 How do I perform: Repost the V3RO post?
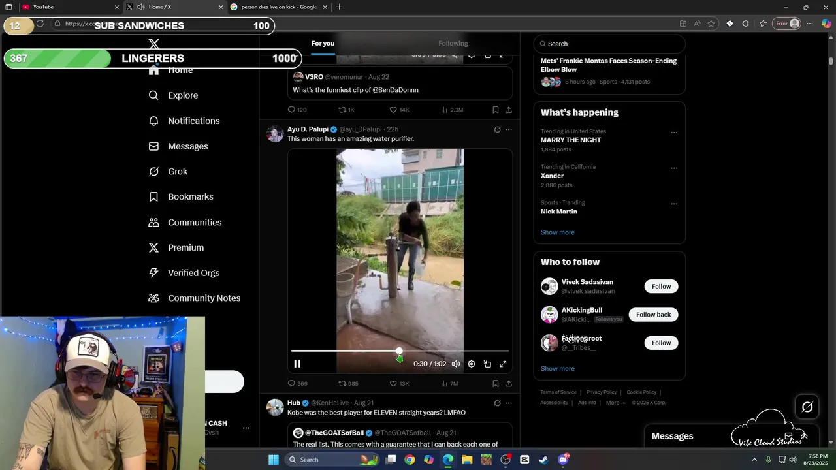pyautogui.click(x=346, y=110)
